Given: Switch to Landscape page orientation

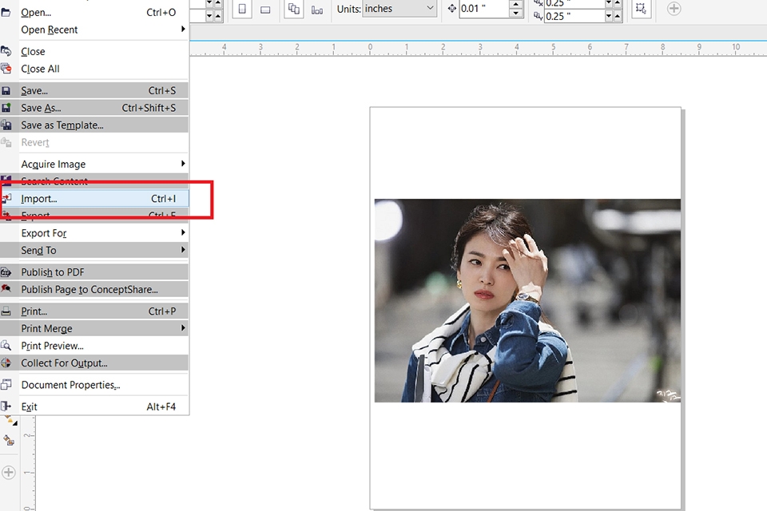Looking at the screenshot, I should point(264,9).
